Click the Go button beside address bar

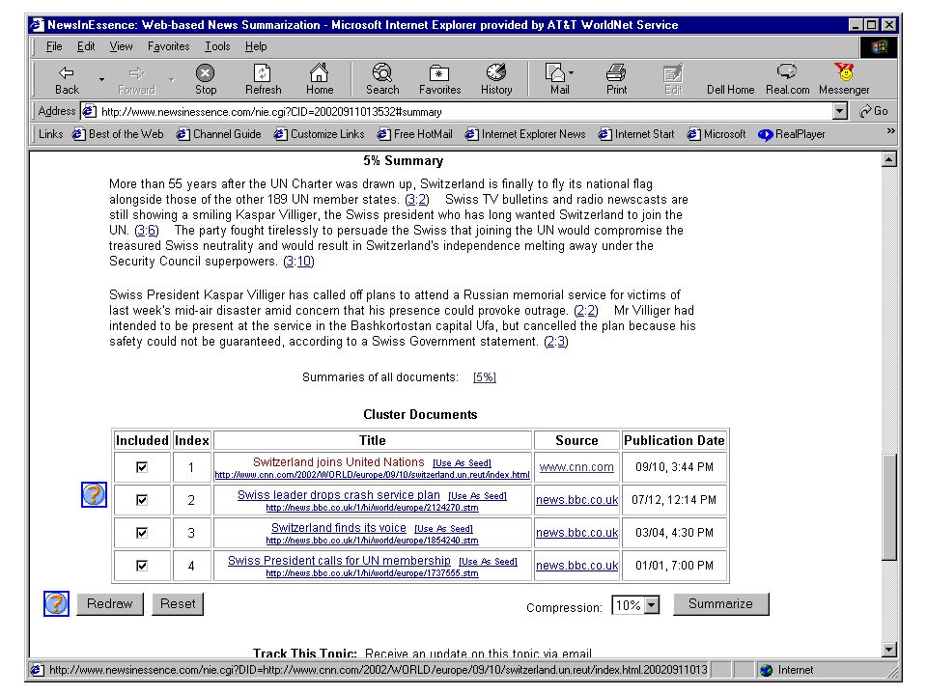874,111
